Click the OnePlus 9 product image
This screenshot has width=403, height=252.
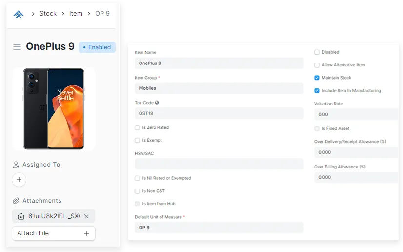click(x=54, y=108)
